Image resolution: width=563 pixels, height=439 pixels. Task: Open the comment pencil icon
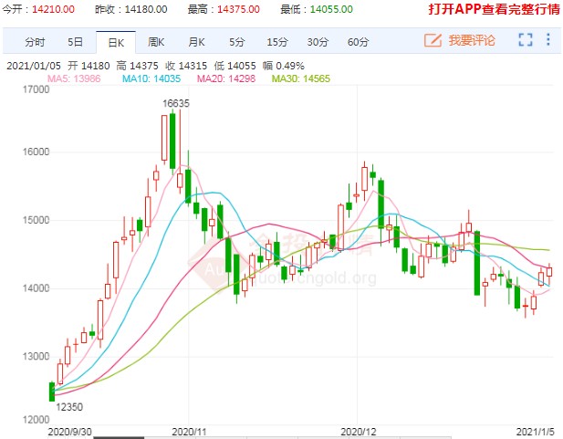tap(433, 40)
